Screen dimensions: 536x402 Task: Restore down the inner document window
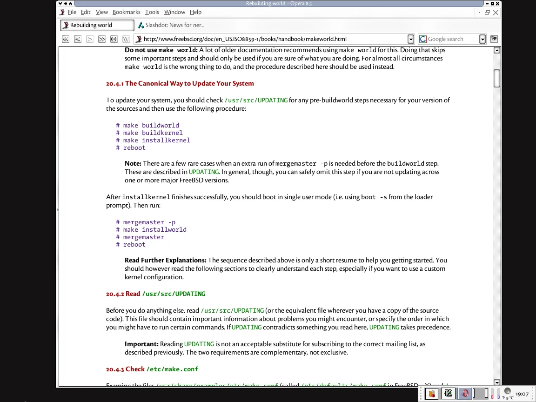coord(487,12)
